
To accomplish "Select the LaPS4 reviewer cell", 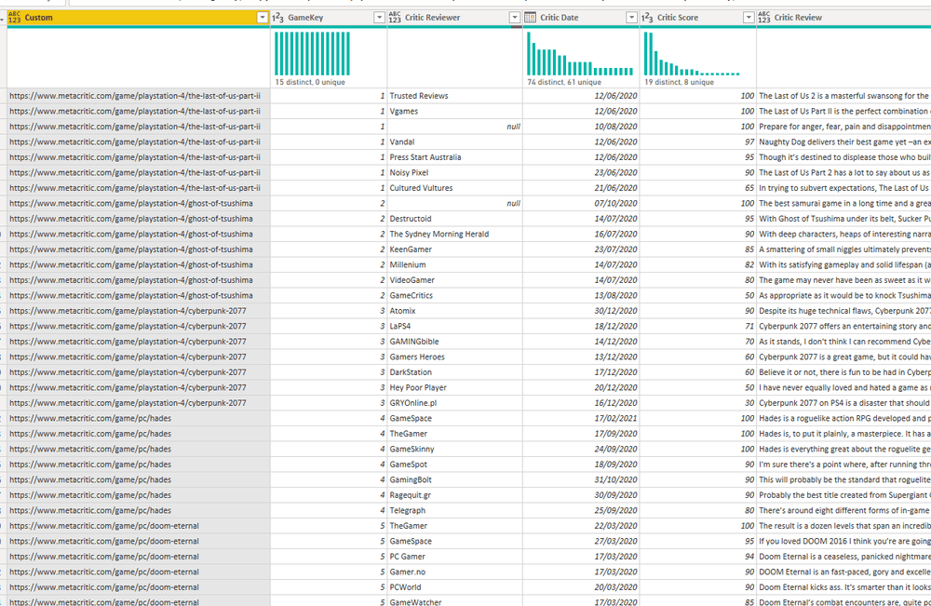I will pos(455,327).
